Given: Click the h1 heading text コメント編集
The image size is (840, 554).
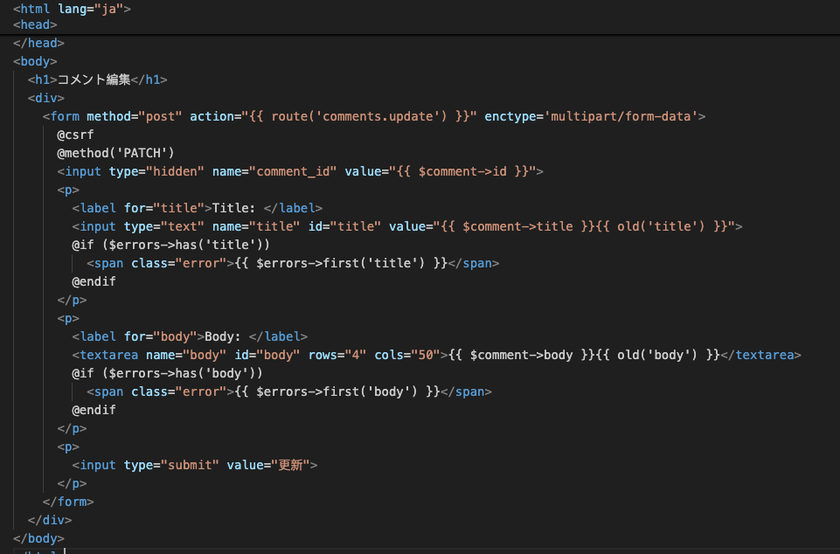Looking at the screenshot, I should pos(94,80).
